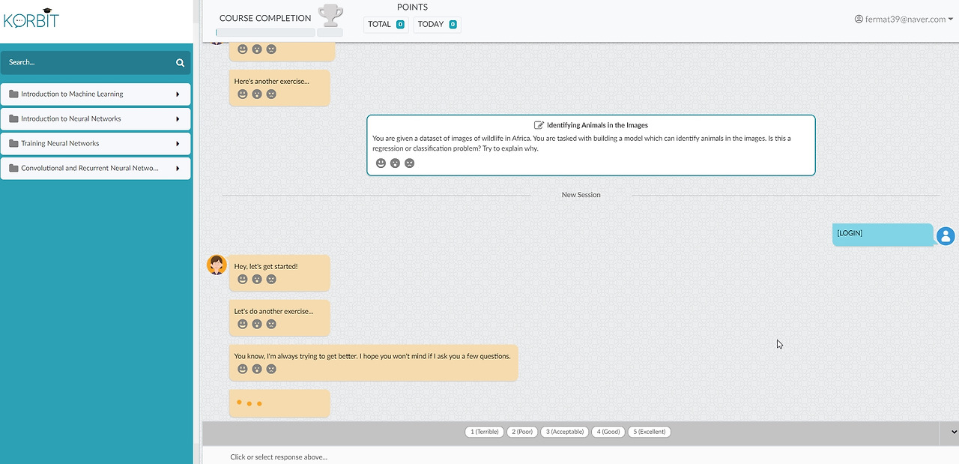This screenshot has width=959, height=464.
Task: Select rating 2 (Poor)
Action: pos(523,432)
